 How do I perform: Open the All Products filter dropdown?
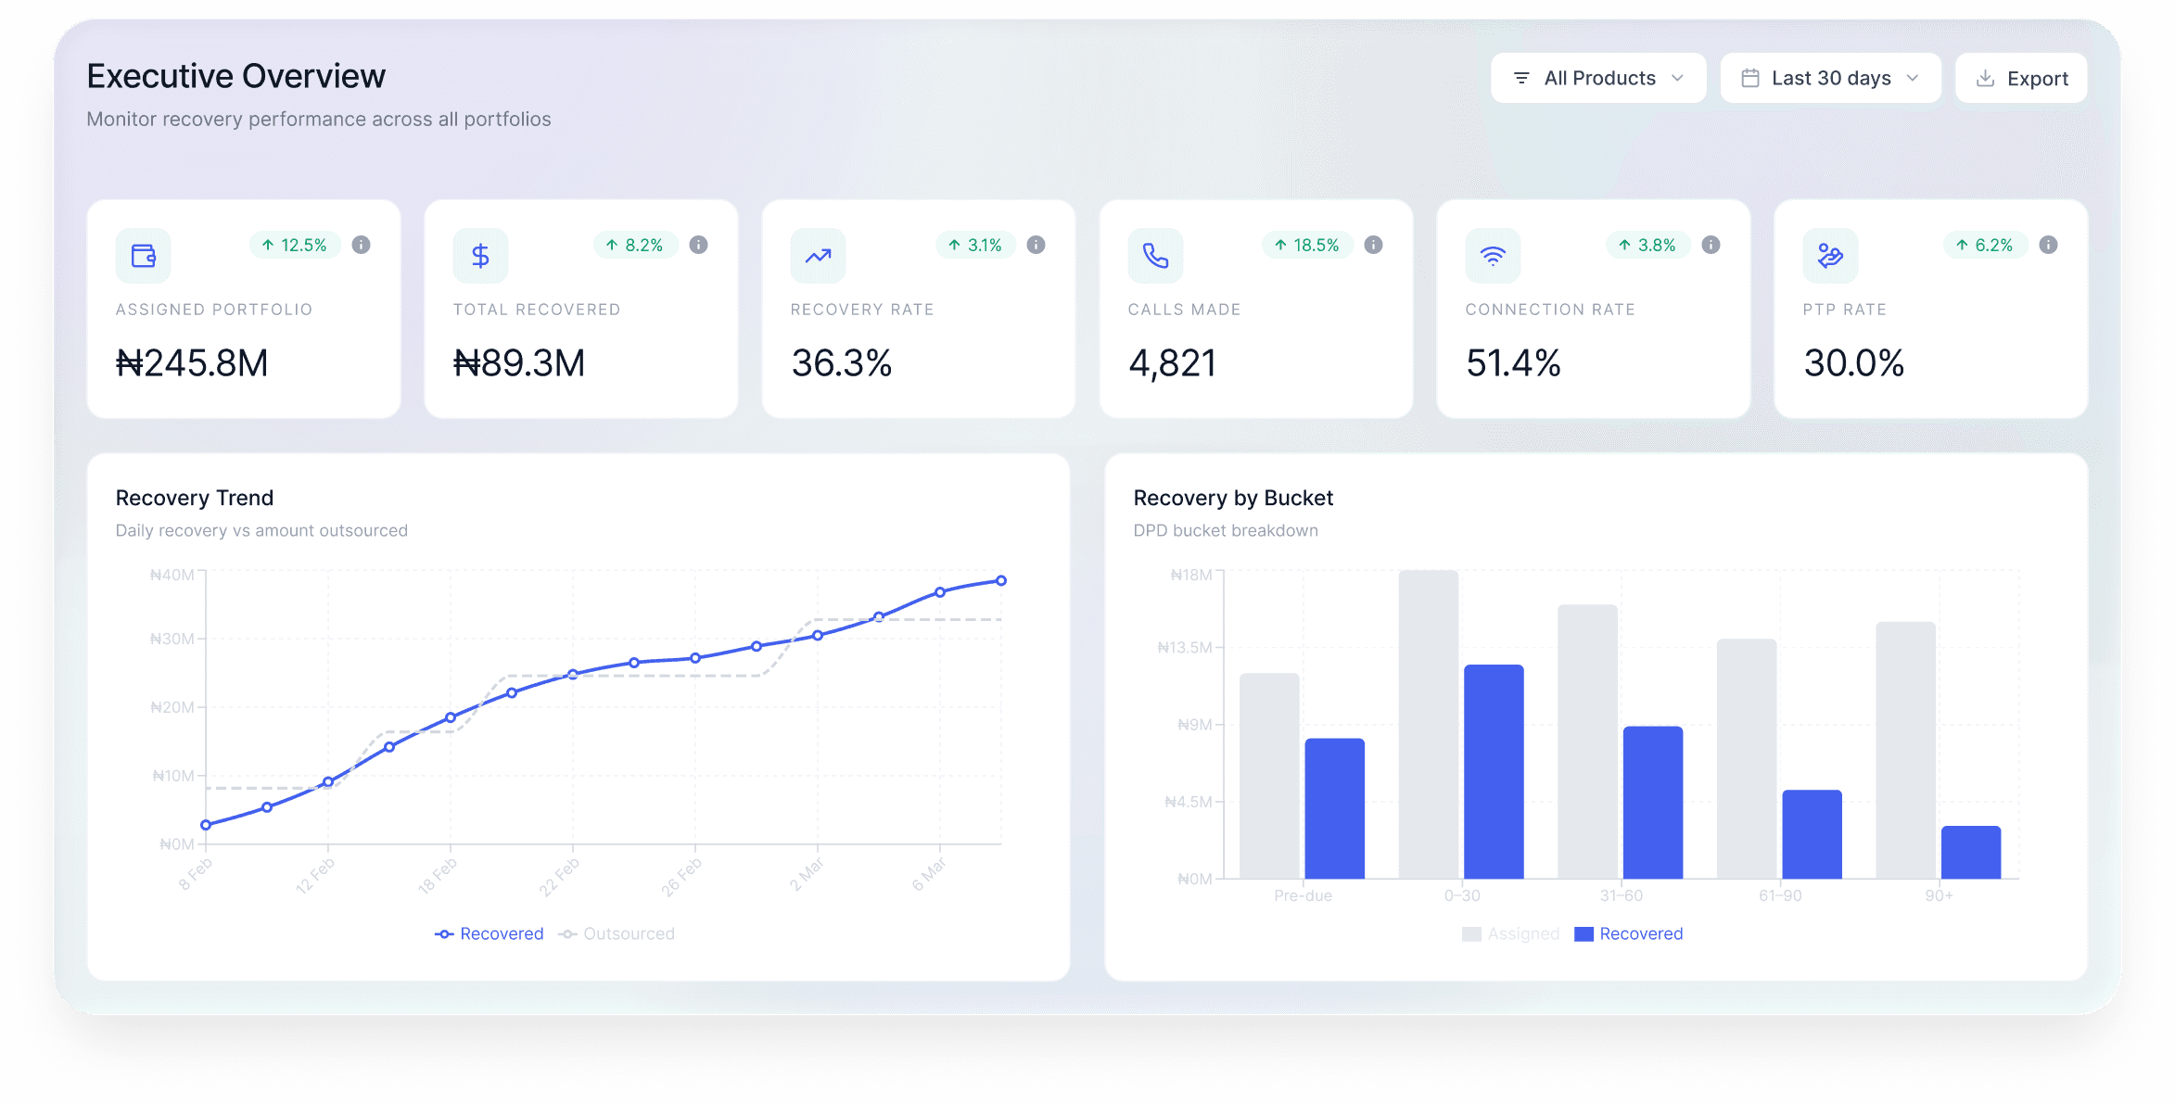click(1598, 78)
